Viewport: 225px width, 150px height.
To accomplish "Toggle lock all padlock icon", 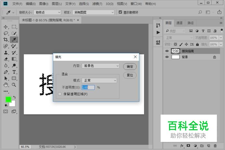I will (197, 44).
